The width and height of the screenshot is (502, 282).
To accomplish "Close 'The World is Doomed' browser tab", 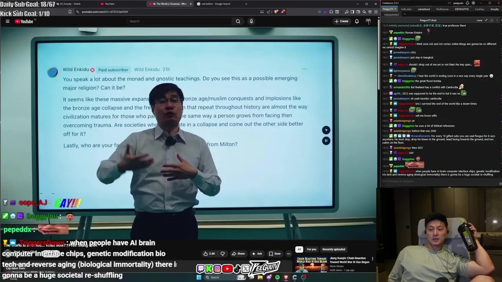I will point(191,4).
